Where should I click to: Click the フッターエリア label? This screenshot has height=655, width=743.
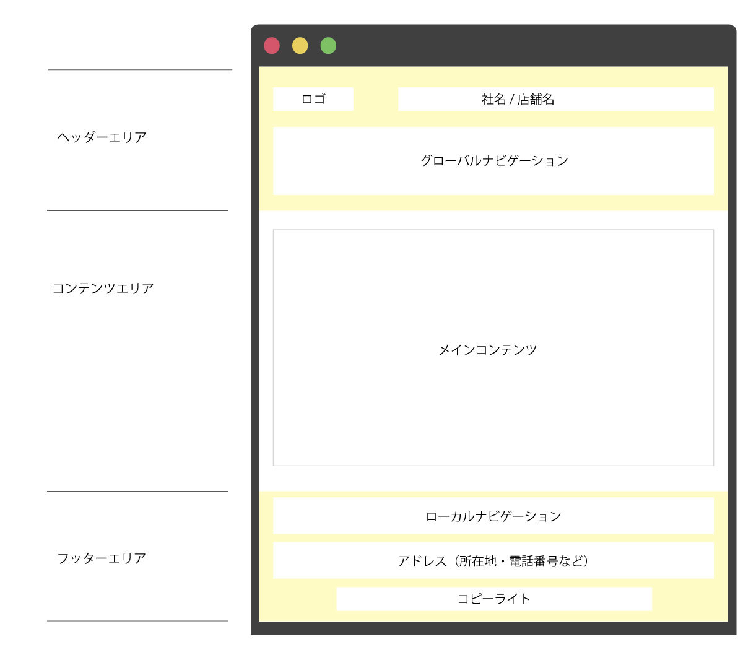[102, 558]
